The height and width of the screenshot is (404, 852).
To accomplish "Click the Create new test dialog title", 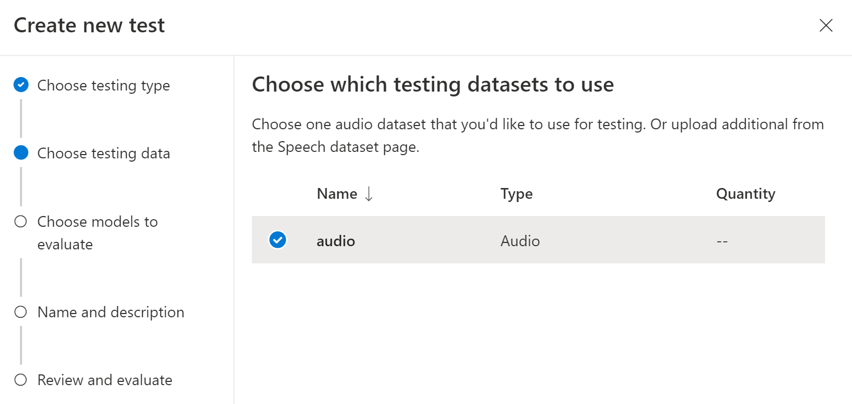I will pyautogui.click(x=89, y=25).
